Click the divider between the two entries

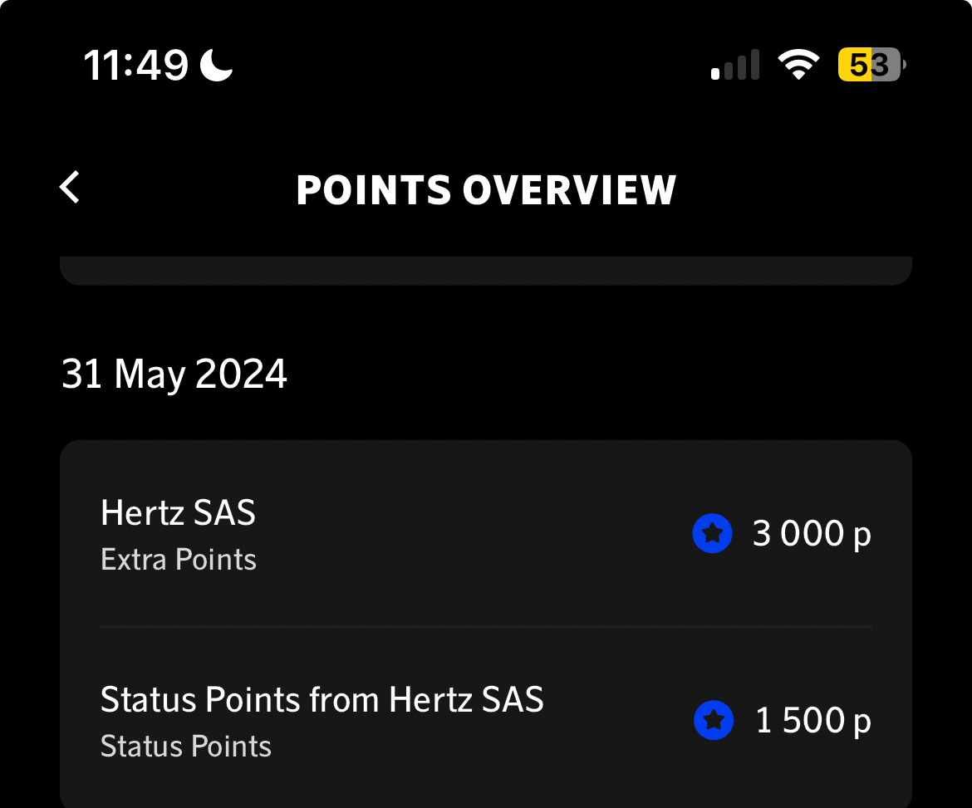pos(486,626)
